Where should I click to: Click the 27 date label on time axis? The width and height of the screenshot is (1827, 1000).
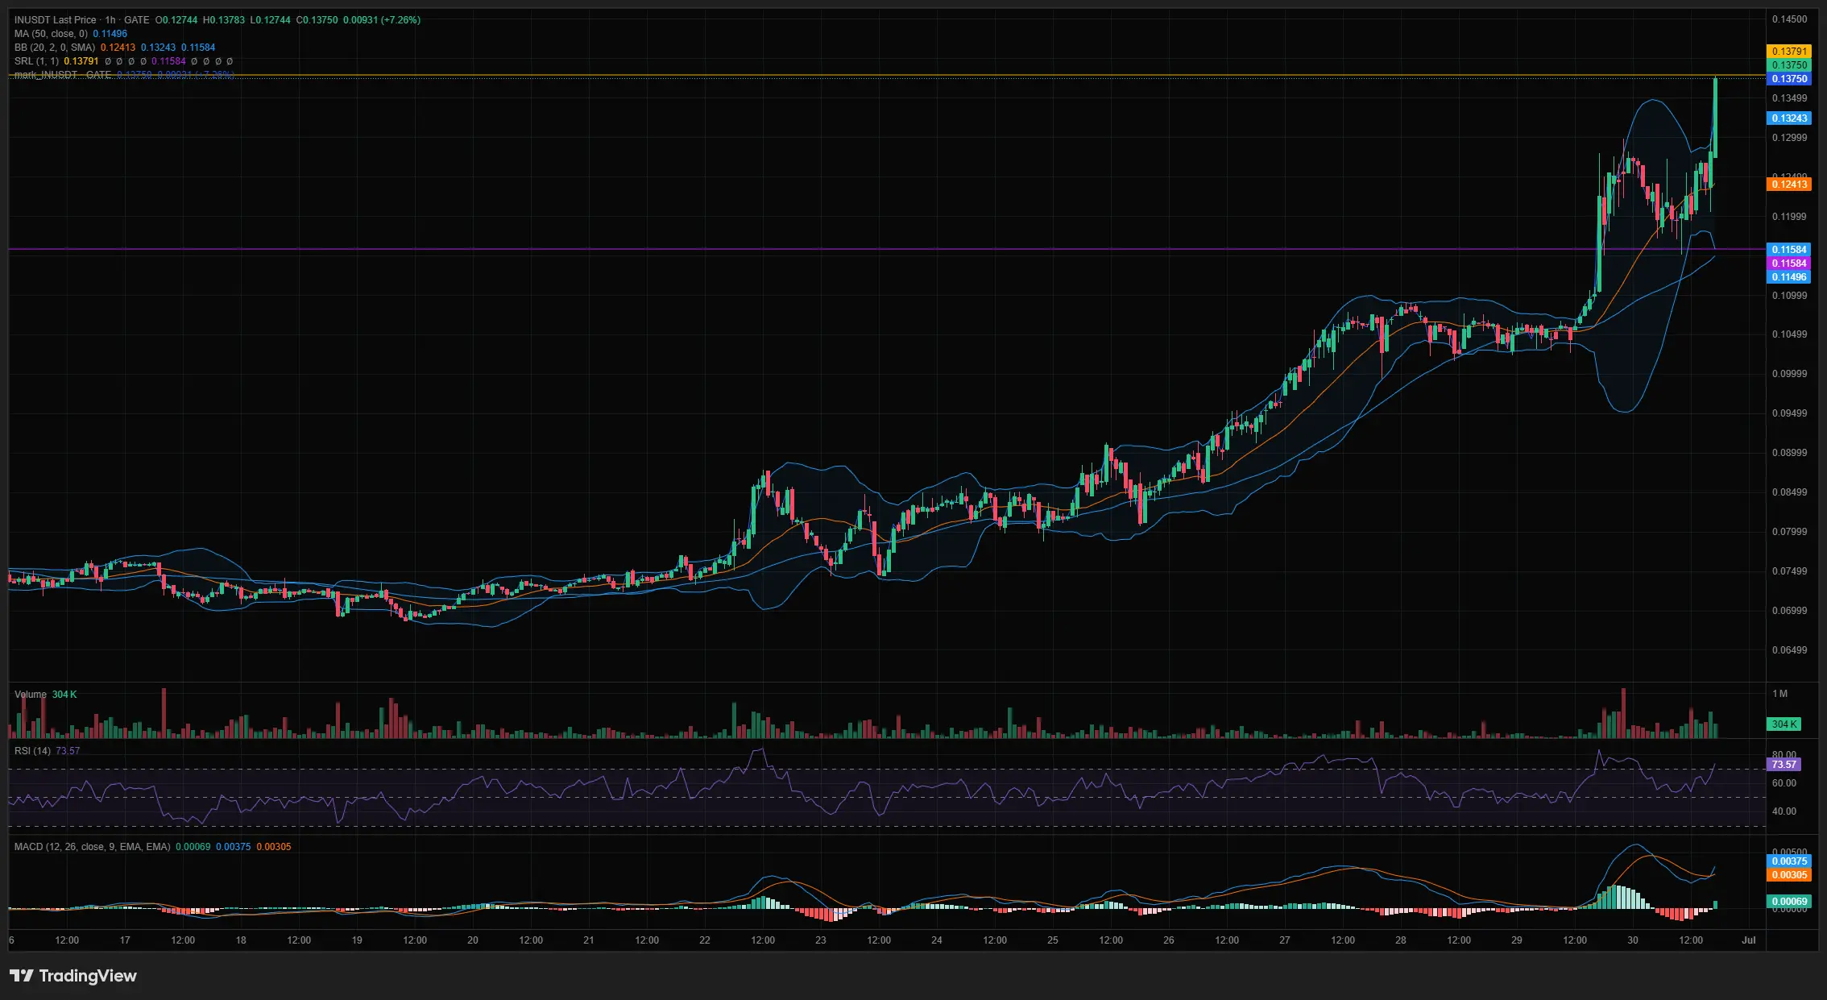pyautogui.click(x=1285, y=940)
